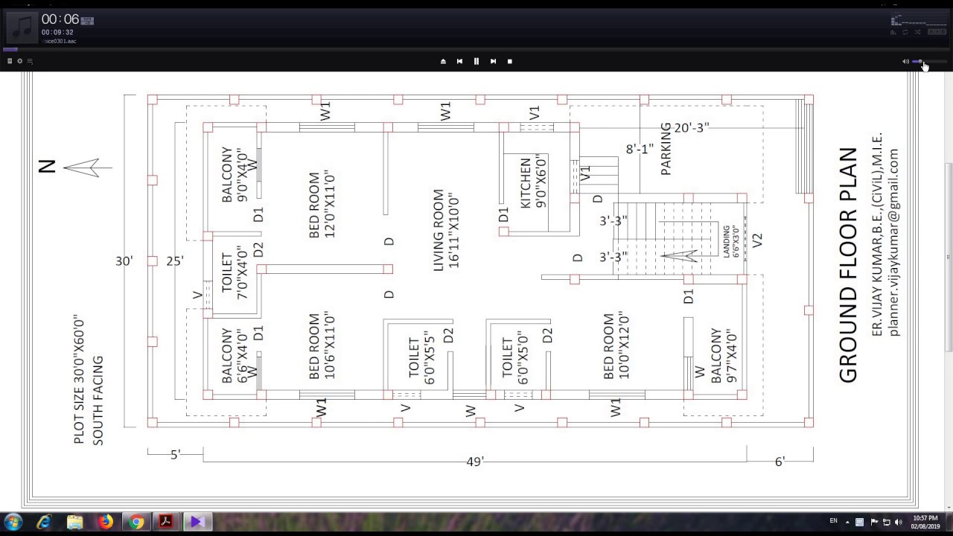The image size is (953, 536).
Task: Open File Explorer from the taskbar
Action: tap(75, 522)
